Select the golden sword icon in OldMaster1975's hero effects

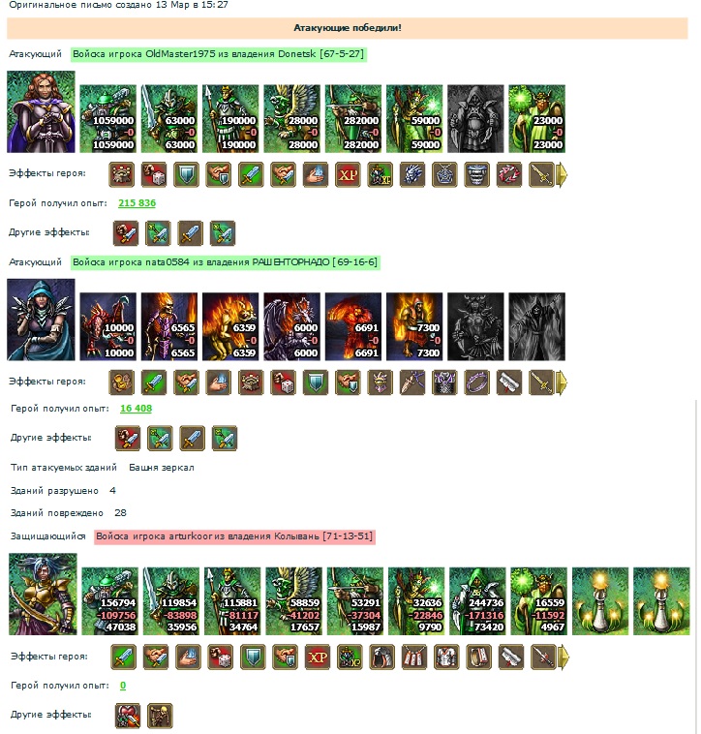(541, 174)
